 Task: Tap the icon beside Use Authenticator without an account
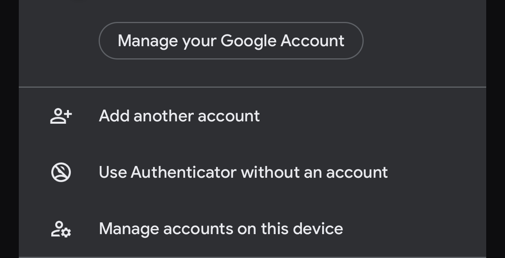(x=61, y=172)
